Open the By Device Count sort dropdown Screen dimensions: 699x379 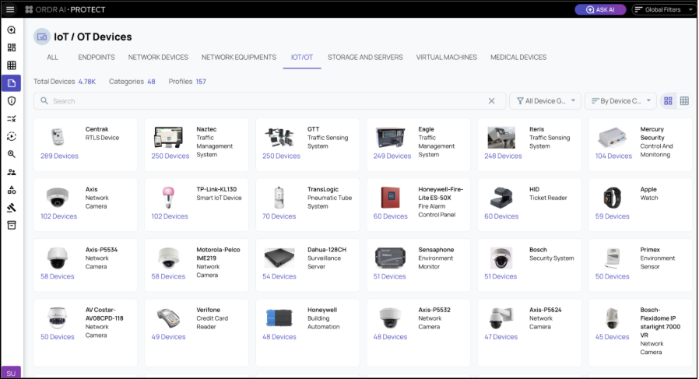(x=620, y=101)
